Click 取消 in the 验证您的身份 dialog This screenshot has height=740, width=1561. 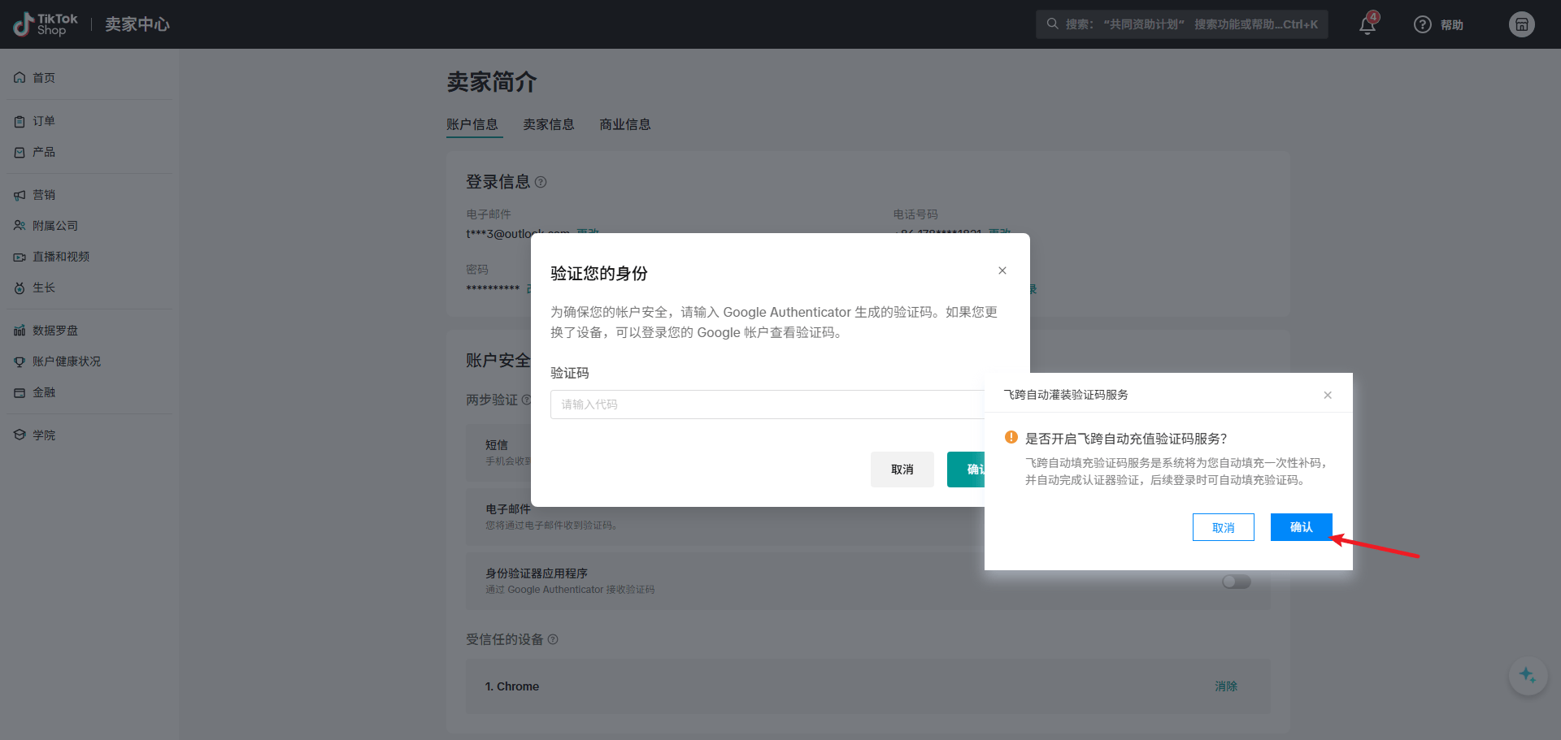902,470
